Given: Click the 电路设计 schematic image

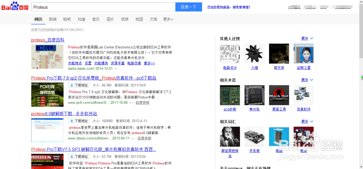Looking at the screenshot, I should click(x=230, y=54).
